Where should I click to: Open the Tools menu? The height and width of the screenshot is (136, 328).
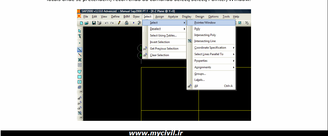pos(226,17)
